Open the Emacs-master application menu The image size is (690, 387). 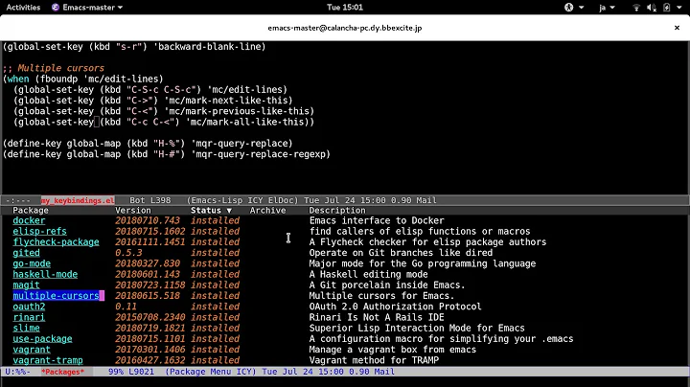tap(87, 7)
